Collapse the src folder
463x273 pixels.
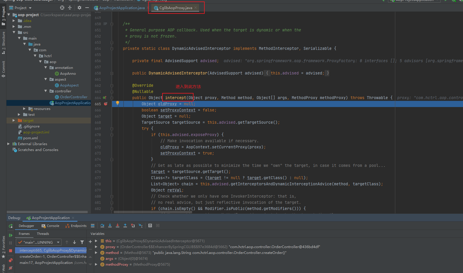[x=14, y=33]
